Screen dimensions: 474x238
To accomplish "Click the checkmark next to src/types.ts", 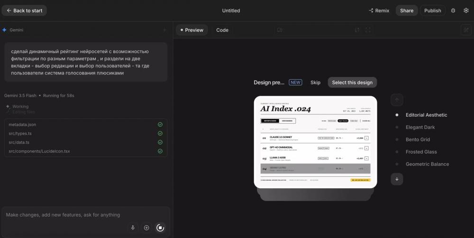I will [160, 133].
